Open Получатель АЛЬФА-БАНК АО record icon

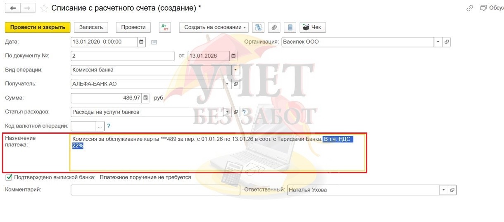click(236, 84)
